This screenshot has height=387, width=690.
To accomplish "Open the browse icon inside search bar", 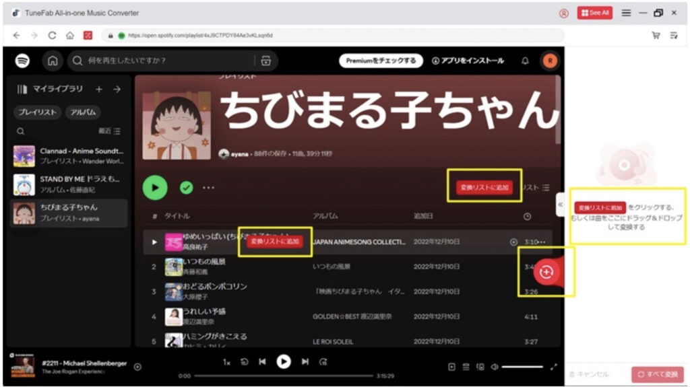I will 266,61.
